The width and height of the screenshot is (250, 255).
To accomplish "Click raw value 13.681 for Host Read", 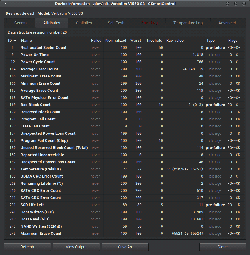I will coord(197,219).
